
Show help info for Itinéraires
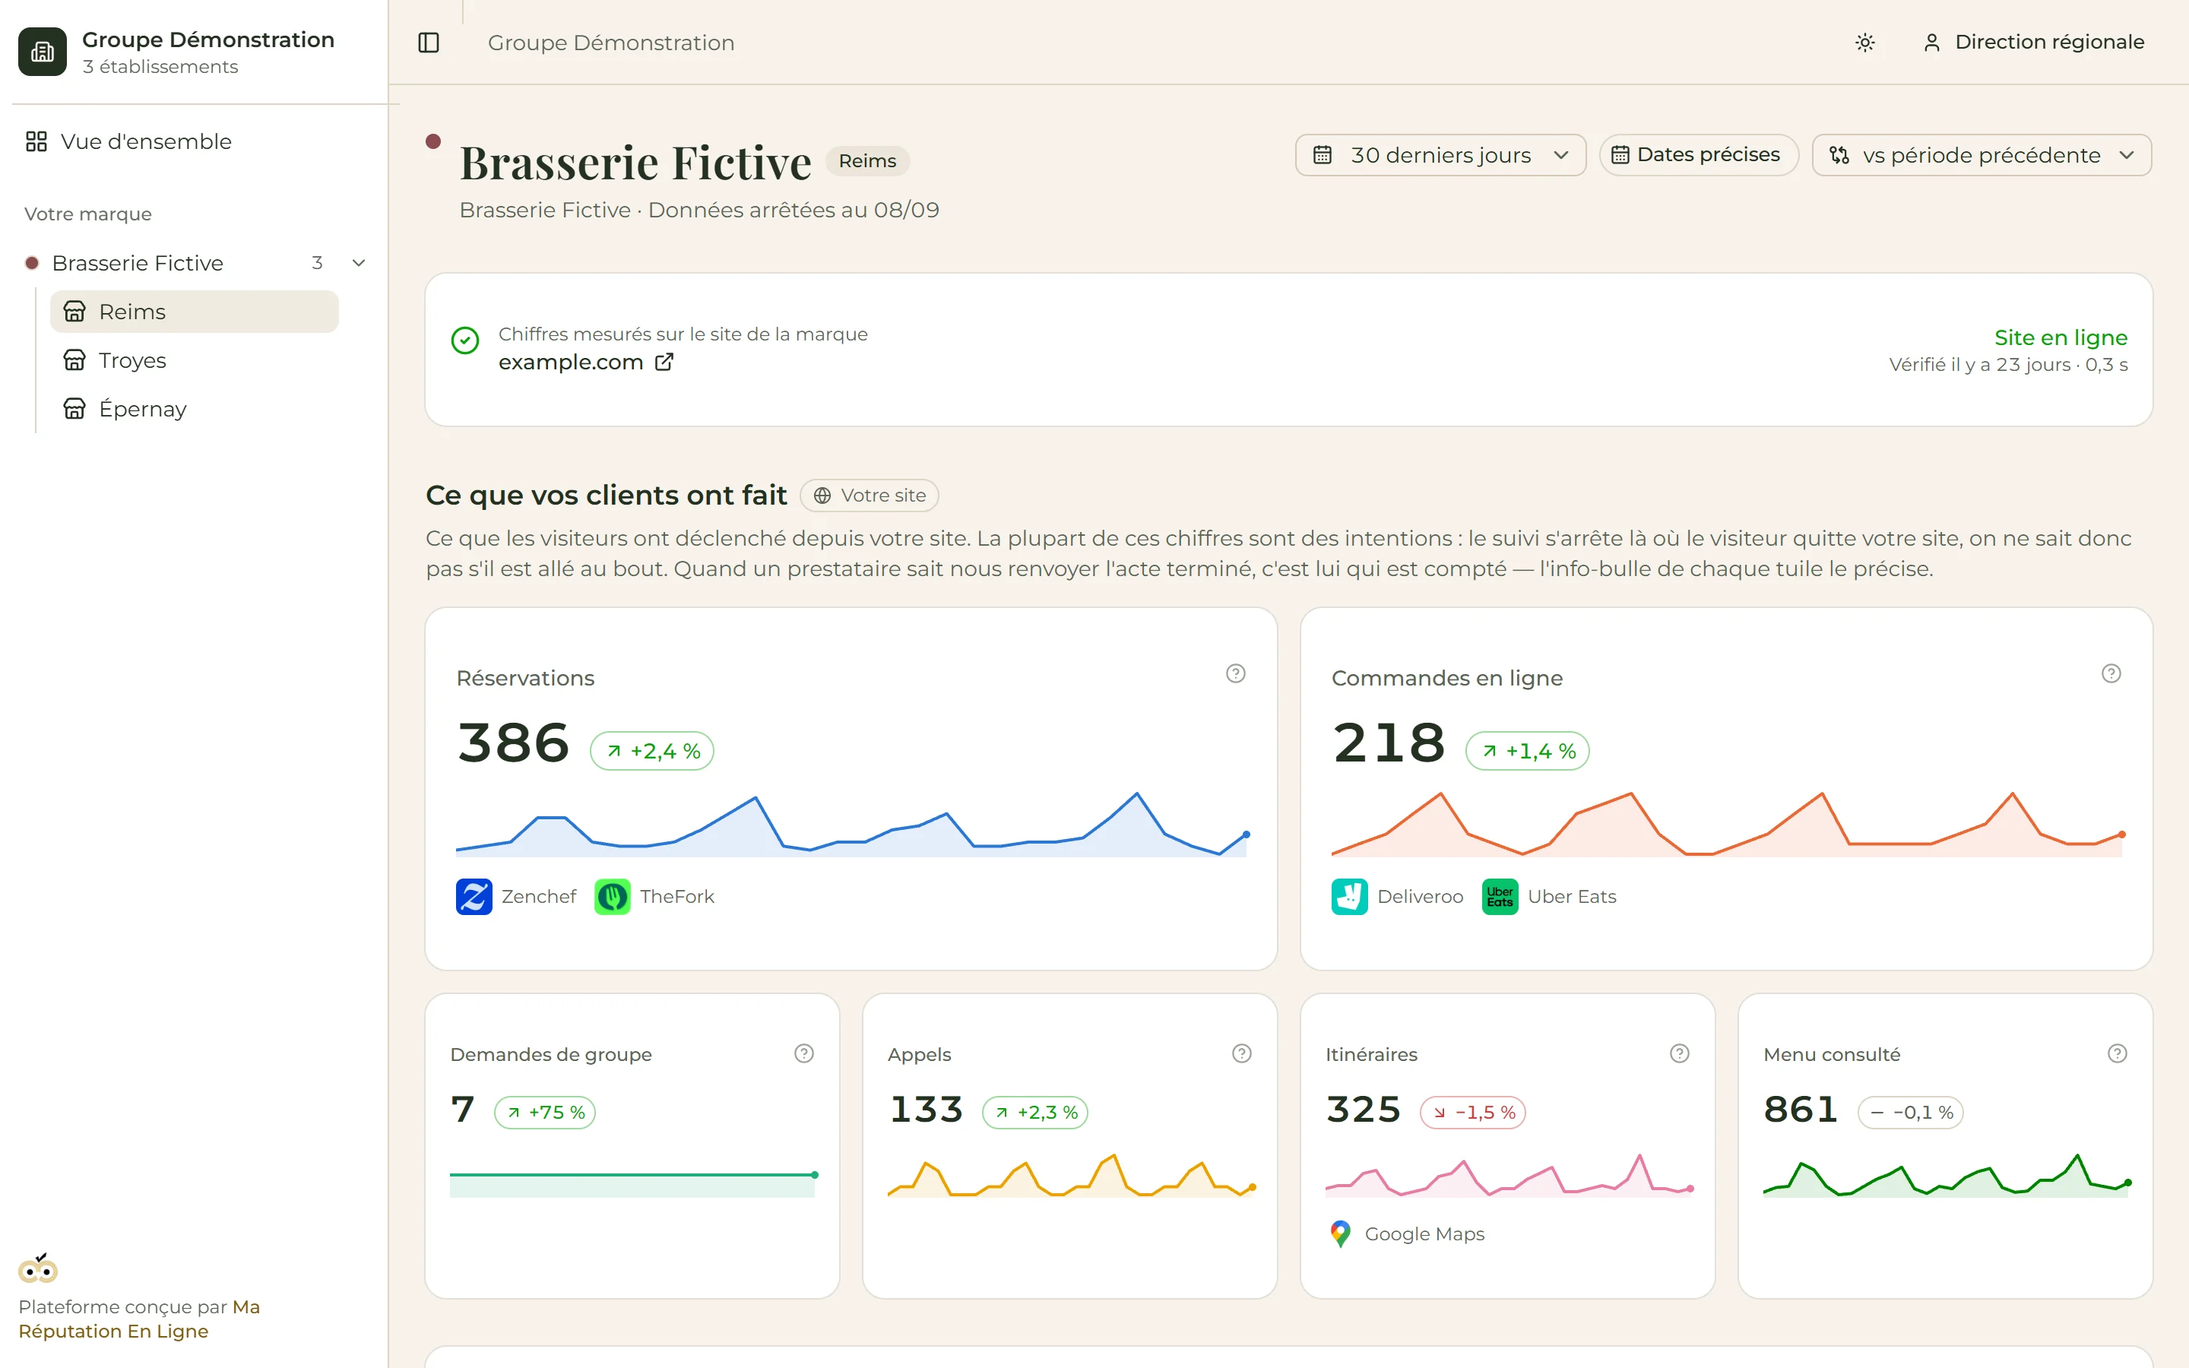(1680, 1054)
